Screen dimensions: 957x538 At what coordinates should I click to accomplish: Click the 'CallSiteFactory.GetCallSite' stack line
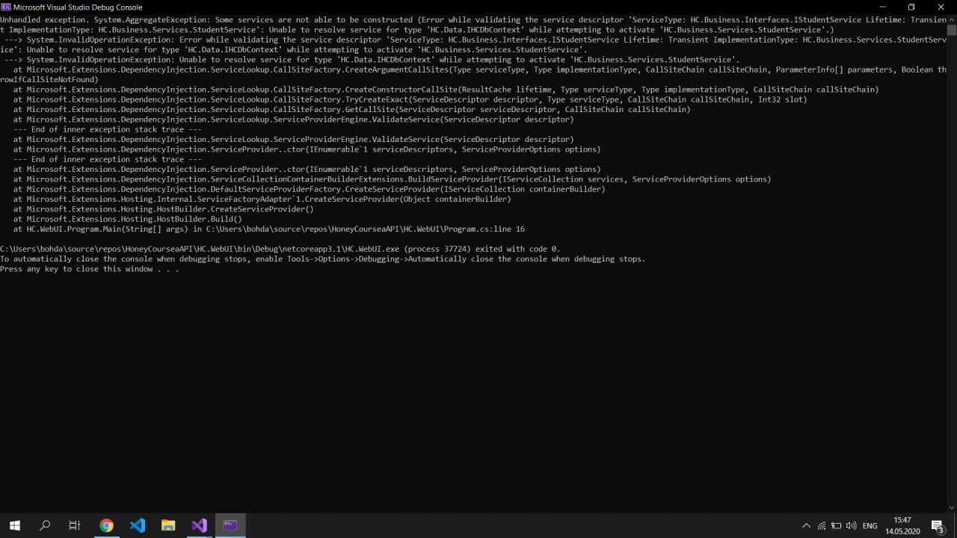pos(352,109)
